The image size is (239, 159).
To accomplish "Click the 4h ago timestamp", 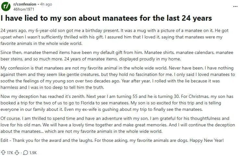I will [x=46, y=4].
